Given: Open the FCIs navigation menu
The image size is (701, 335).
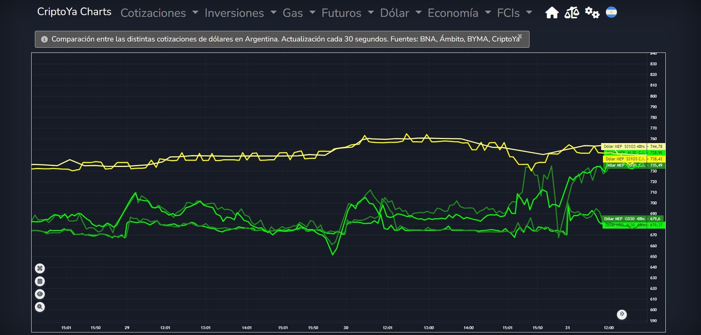Looking at the screenshot, I should [514, 13].
